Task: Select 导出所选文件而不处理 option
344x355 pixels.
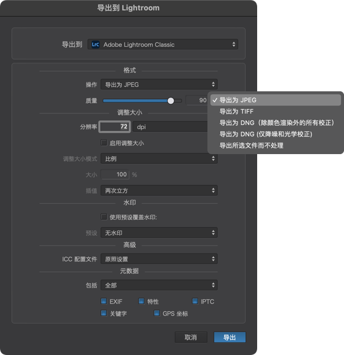Action: point(275,146)
